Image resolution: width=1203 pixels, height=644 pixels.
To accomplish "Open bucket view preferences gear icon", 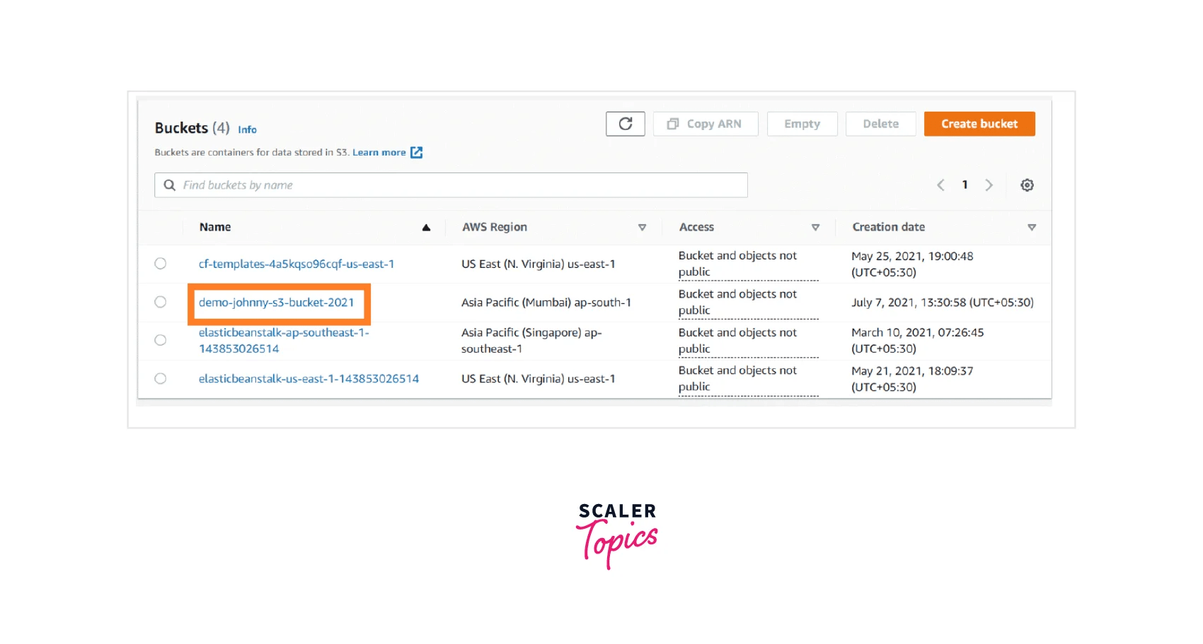I will coord(1027,185).
